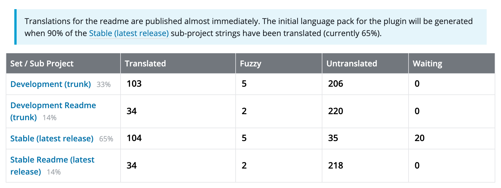
Task: Select the 65% progress label beside Stable release
Action: [106, 139]
